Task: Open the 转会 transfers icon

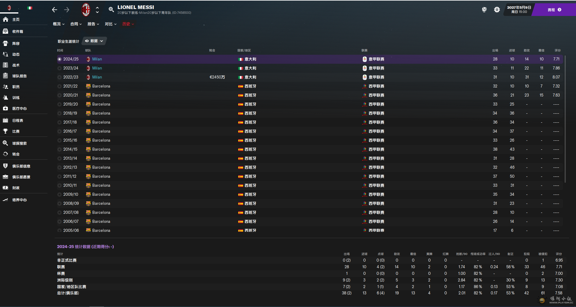Action: coord(5,154)
